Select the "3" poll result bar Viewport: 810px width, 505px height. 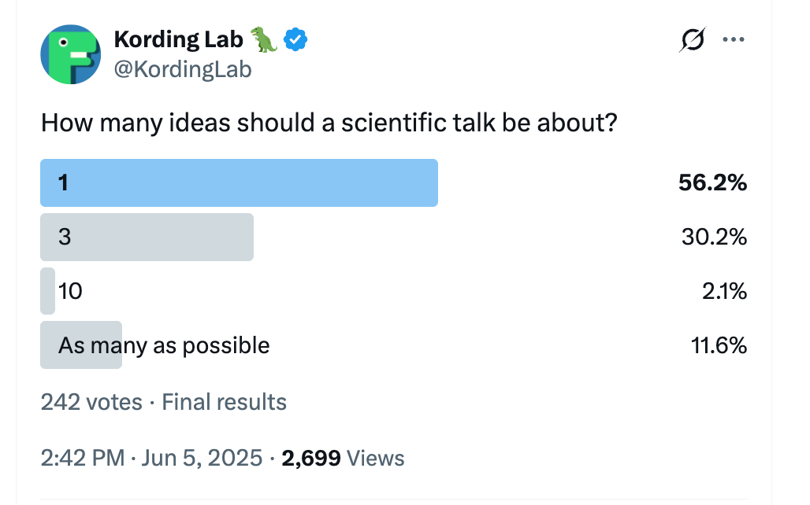[x=147, y=237]
